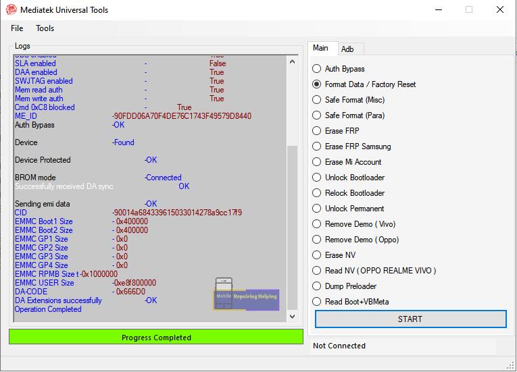Select Read NV (OPPO REALME VIVO)
This screenshot has width=517, height=372.
(374, 271)
